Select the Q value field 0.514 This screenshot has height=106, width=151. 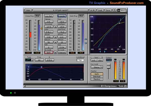tap(50, 60)
